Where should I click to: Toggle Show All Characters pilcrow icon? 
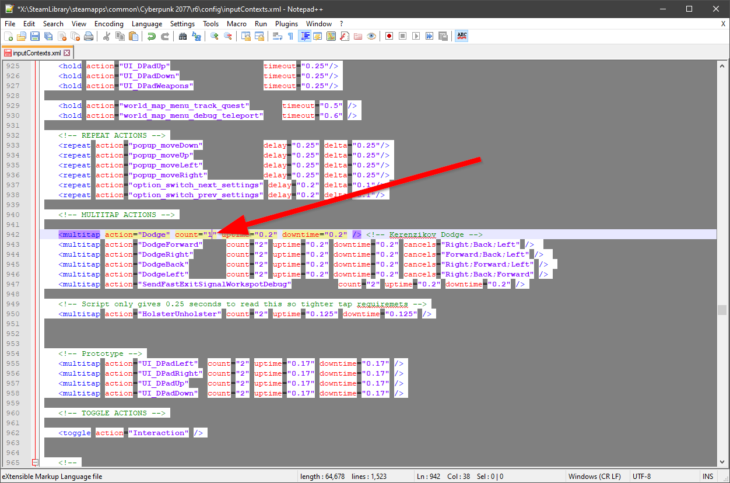(290, 36)
